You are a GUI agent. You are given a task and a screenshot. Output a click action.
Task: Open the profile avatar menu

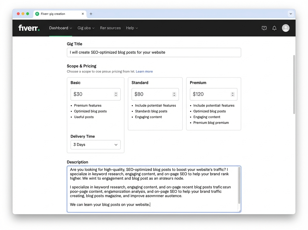coord(286,28)
